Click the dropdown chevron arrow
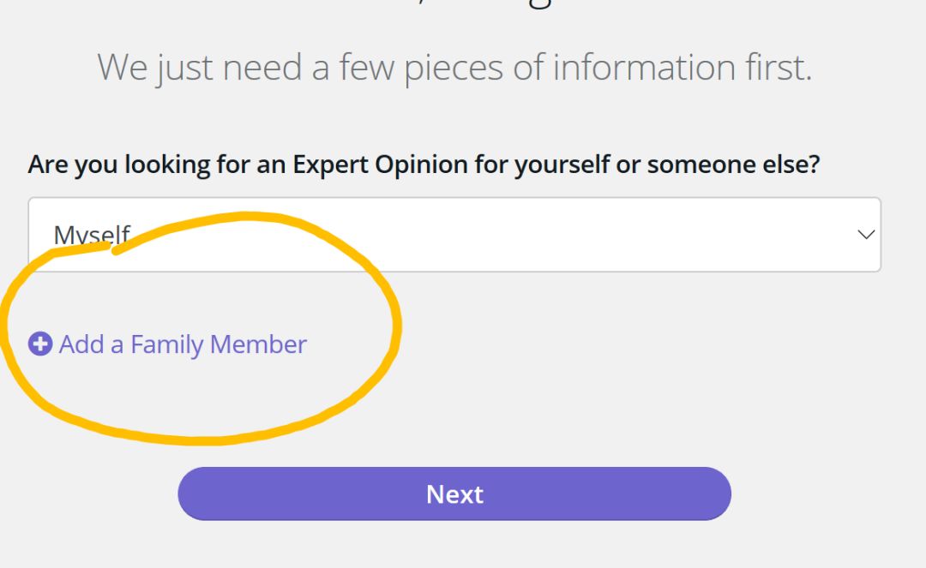 866,235
